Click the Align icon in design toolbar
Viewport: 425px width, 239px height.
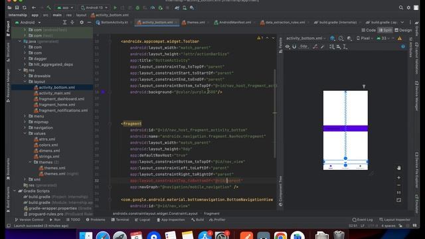(x=339, y=46)
